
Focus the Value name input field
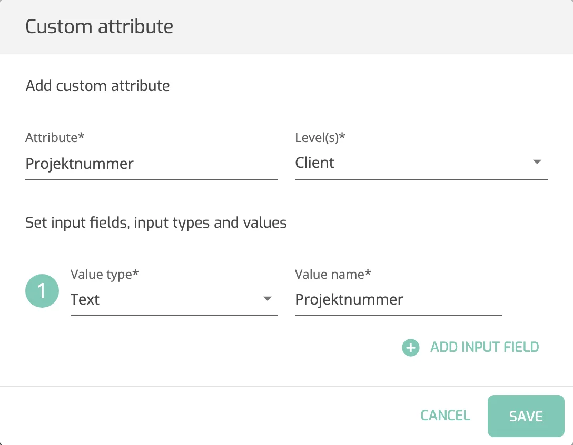pyautogui.click(x=398, y=299)
